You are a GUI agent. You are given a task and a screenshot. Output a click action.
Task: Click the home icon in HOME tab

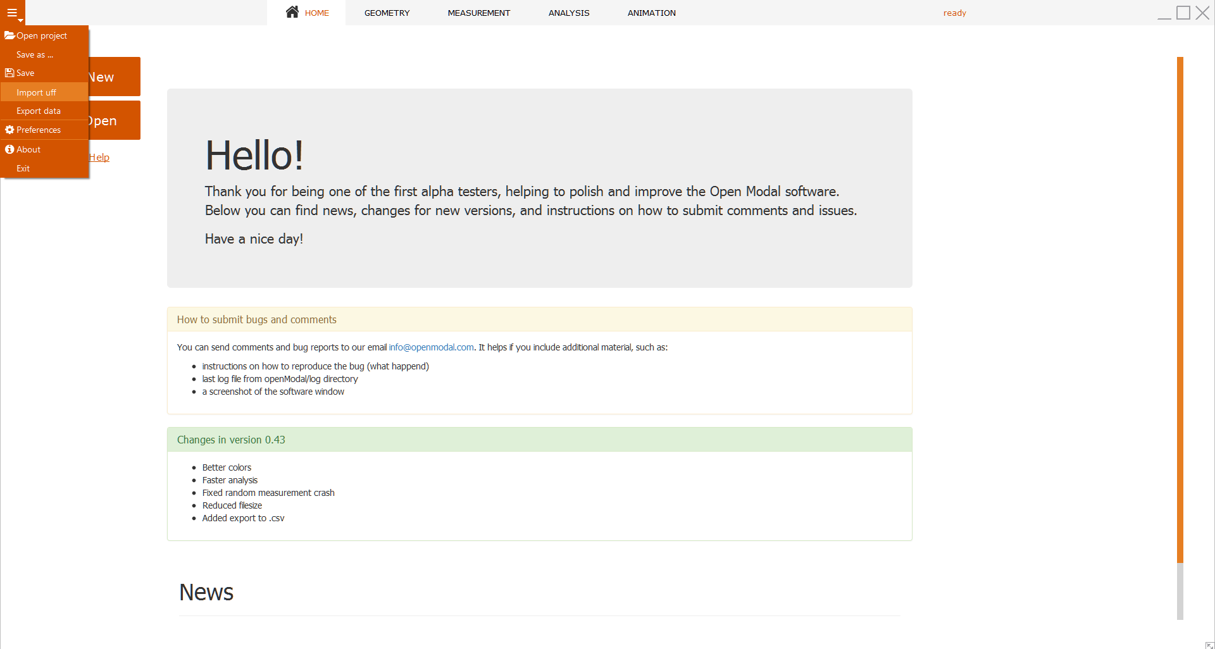coord(292,12)
